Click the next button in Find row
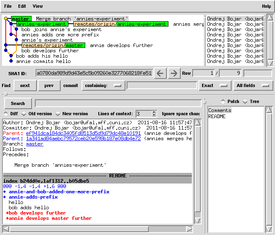The height and width of the screenshot is (235, 275). click(x=25, y=85)
